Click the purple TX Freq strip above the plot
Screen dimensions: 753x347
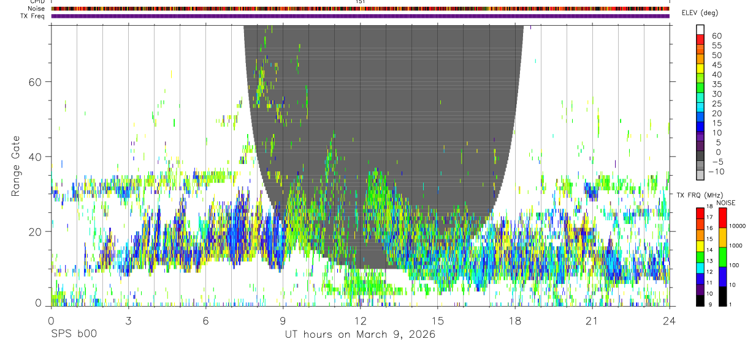361,16
